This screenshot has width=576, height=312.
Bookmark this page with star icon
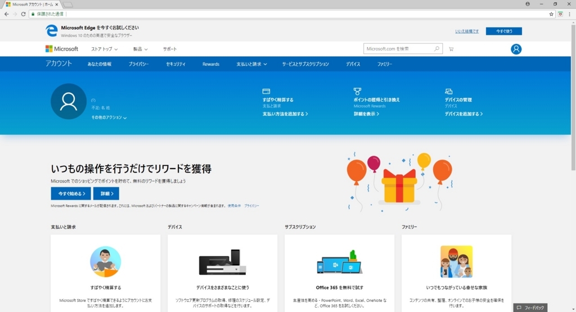[x=551, y=14]
